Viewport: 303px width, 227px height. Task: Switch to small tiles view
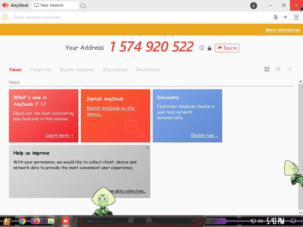click(278, 69)
